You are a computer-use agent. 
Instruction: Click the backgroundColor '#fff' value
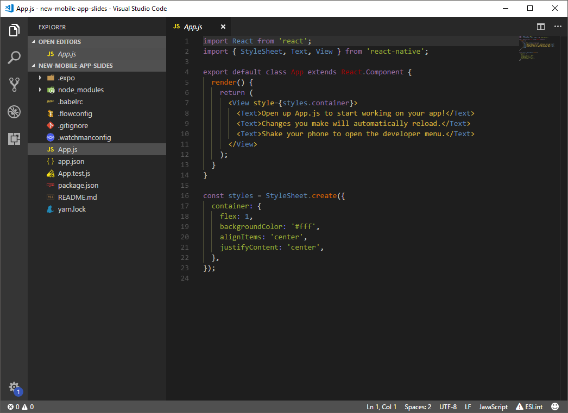click(303, 227)
